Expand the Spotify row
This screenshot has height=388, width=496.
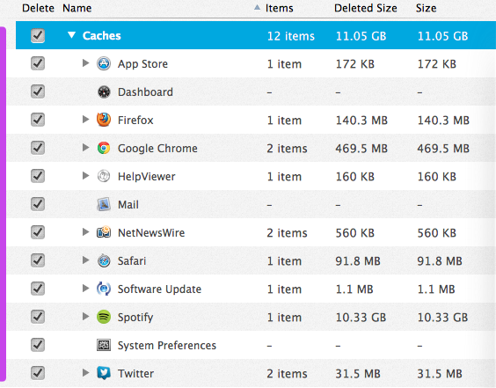85,316
